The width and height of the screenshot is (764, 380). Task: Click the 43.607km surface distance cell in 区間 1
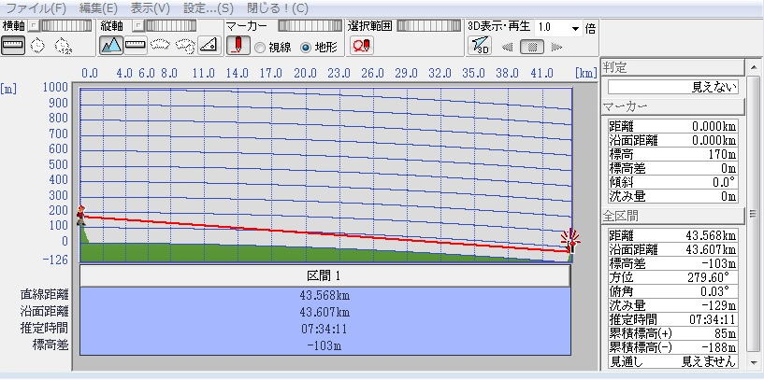coord(325,312)
